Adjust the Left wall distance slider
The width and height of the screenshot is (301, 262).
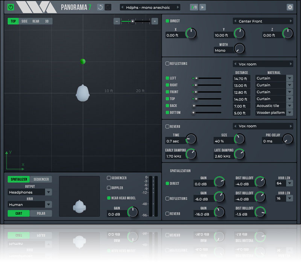[207, 78]
